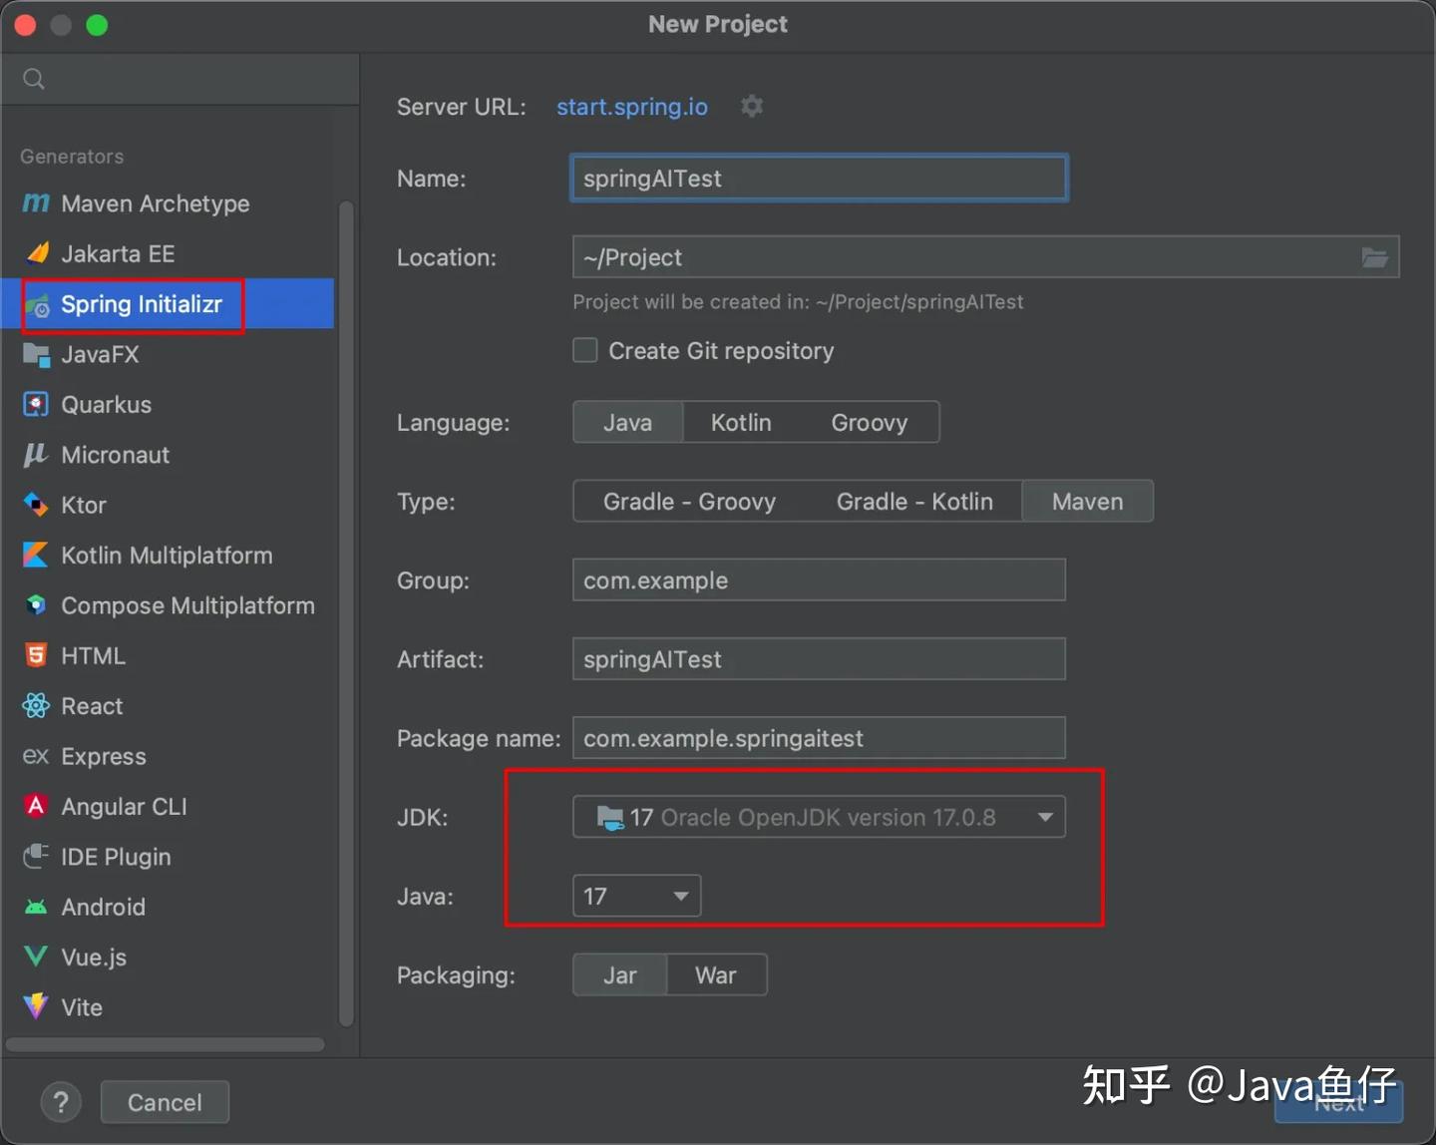Select Jakarta EE generator
1436x1145 pixels.
(168, 253)
